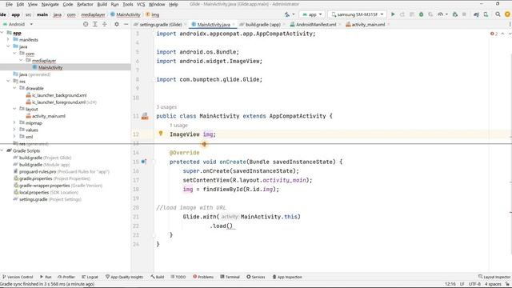Open the Search Everywhere magnifier
Viewport: 512px width, 288px height.
(498, 14)
